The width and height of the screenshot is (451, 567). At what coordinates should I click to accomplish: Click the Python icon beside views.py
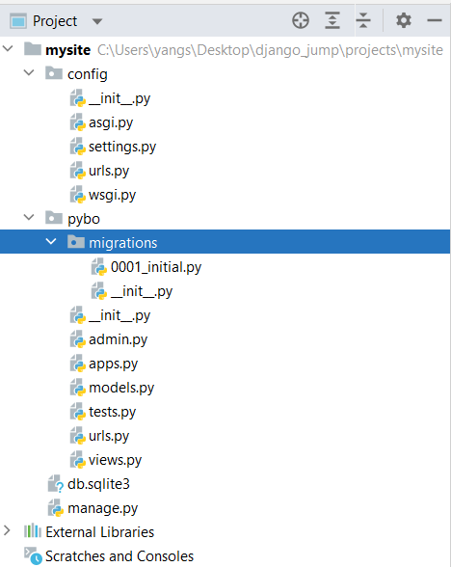pos(78,460)
